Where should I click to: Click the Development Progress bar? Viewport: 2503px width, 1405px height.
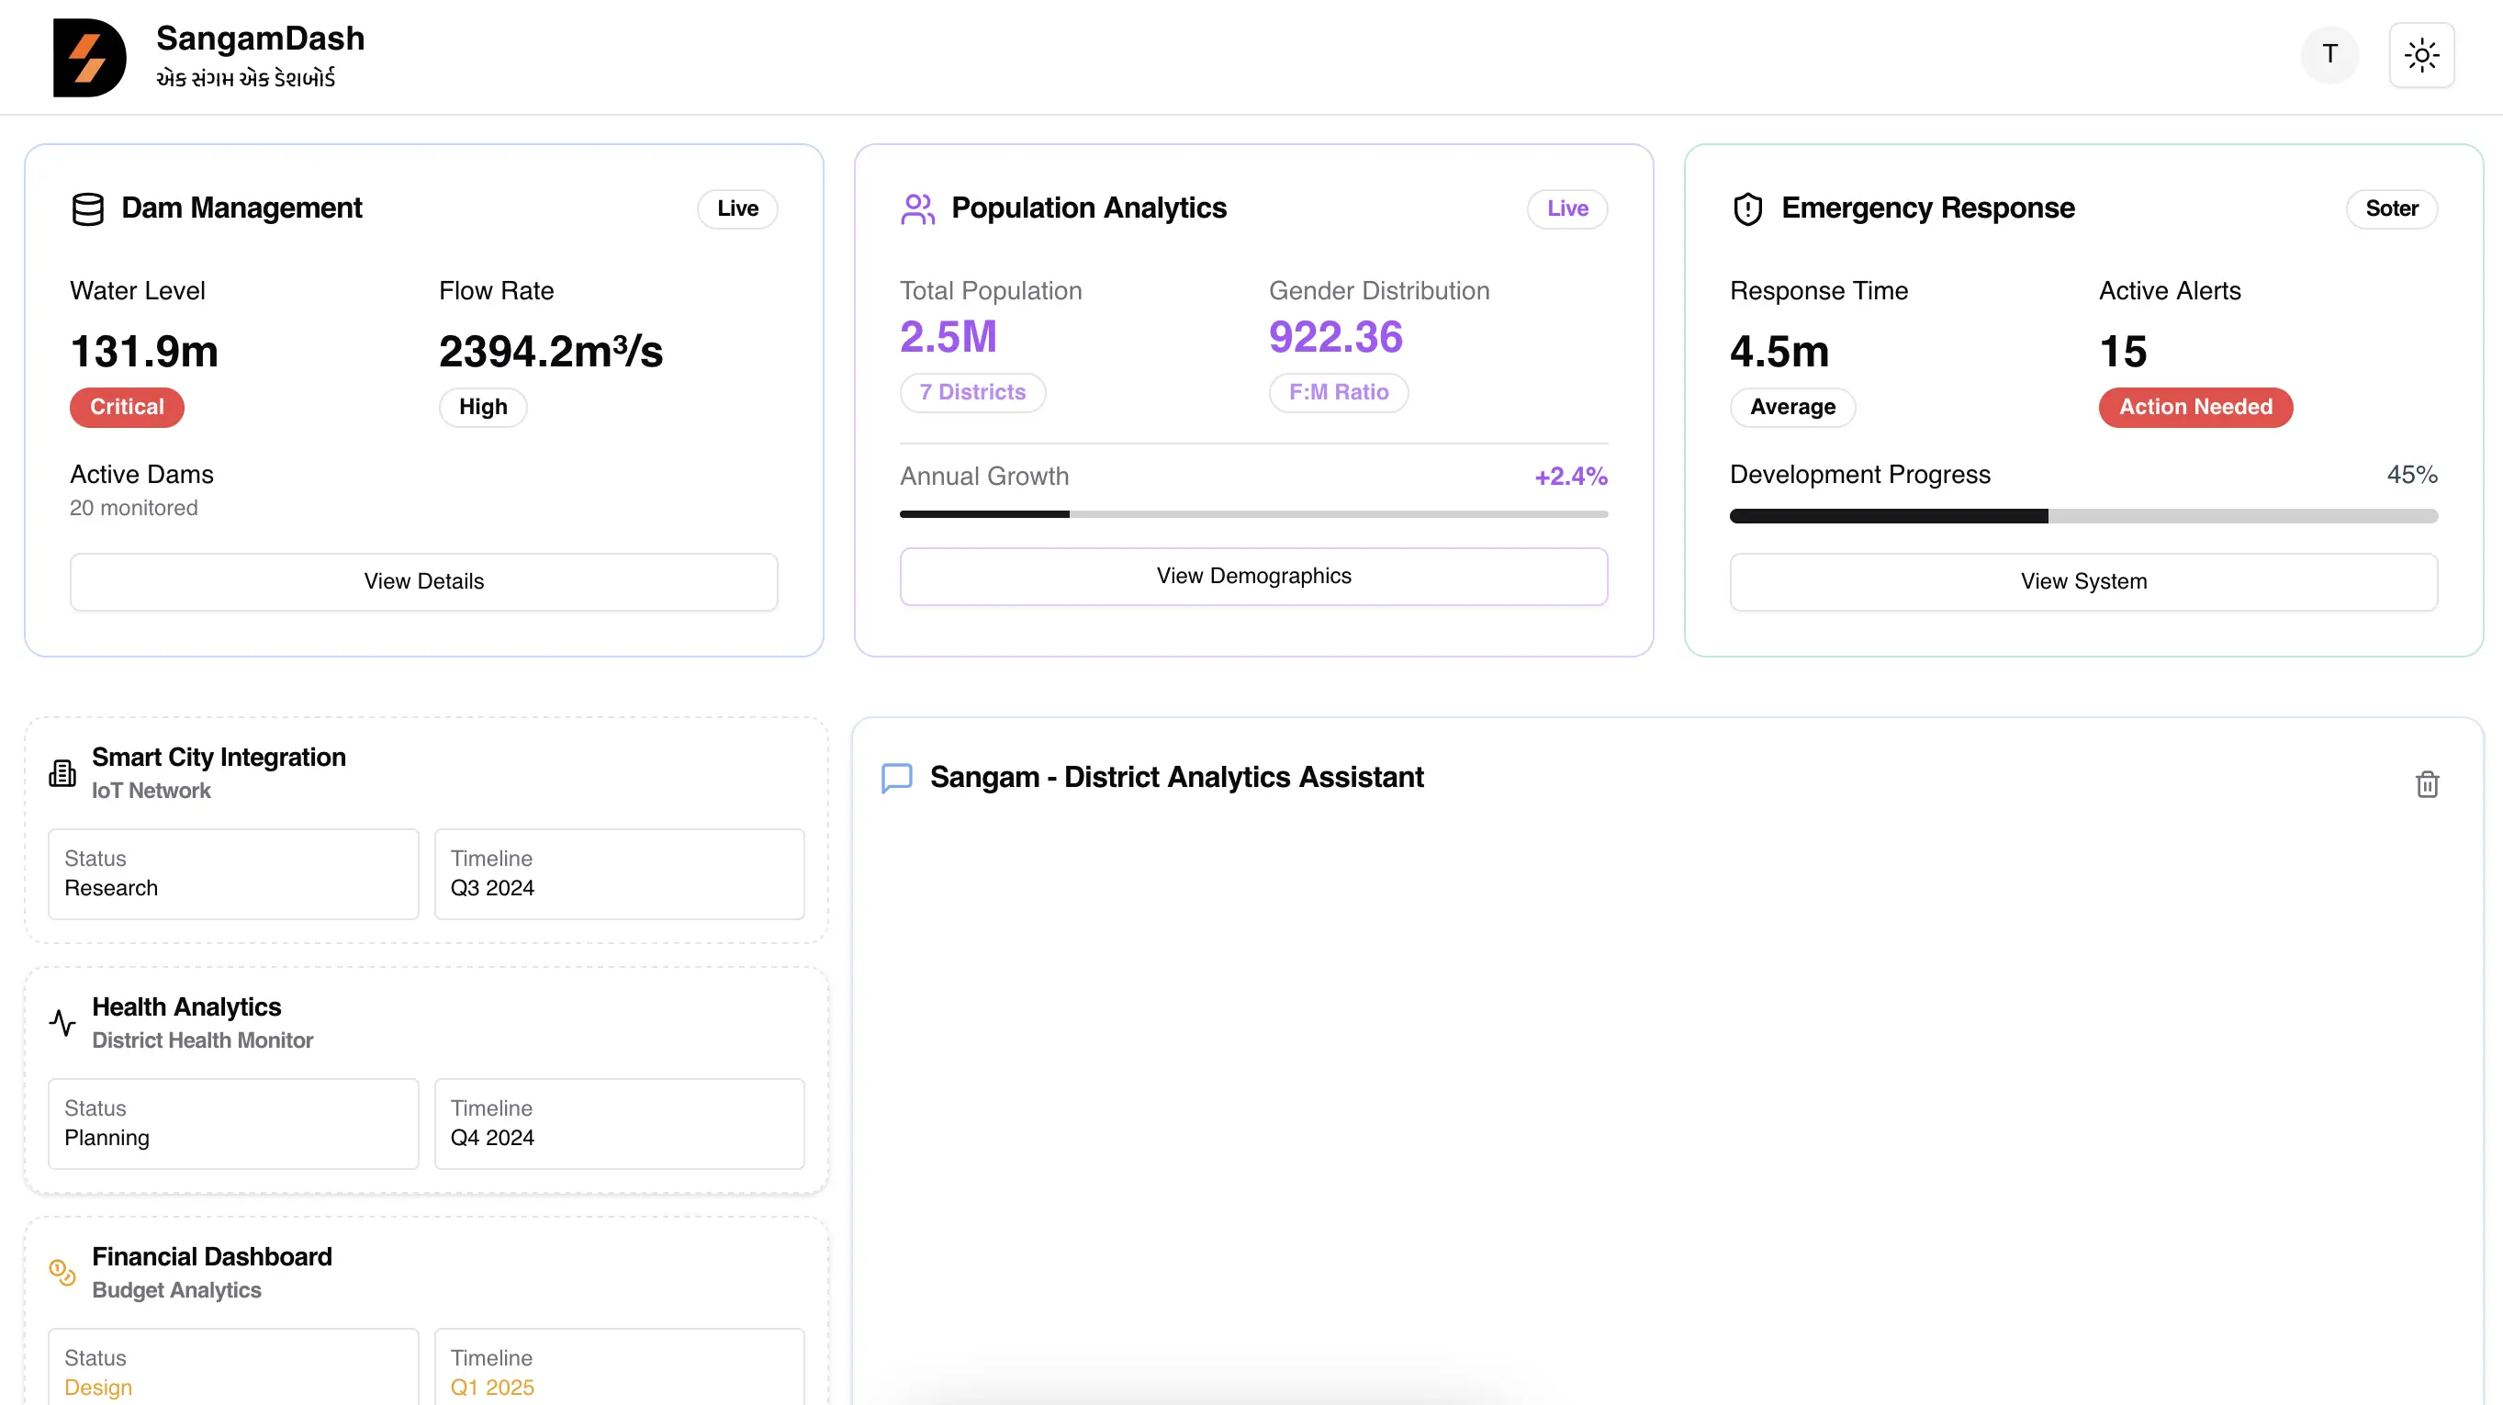(2082, 516)
